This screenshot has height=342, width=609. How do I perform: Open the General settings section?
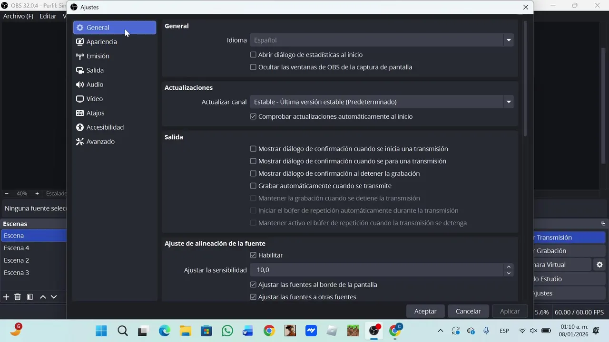(115, 28)
